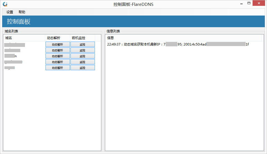Click 动态解析 button in fourth domain row
Image resolution: width=267 pixels, height=154 pixels.
click(57, 62)
